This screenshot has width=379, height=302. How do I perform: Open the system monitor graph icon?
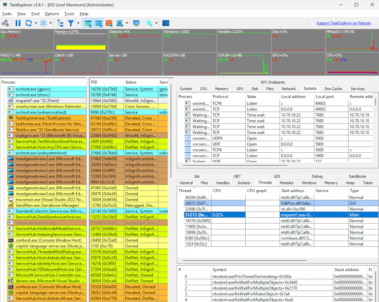136,23
